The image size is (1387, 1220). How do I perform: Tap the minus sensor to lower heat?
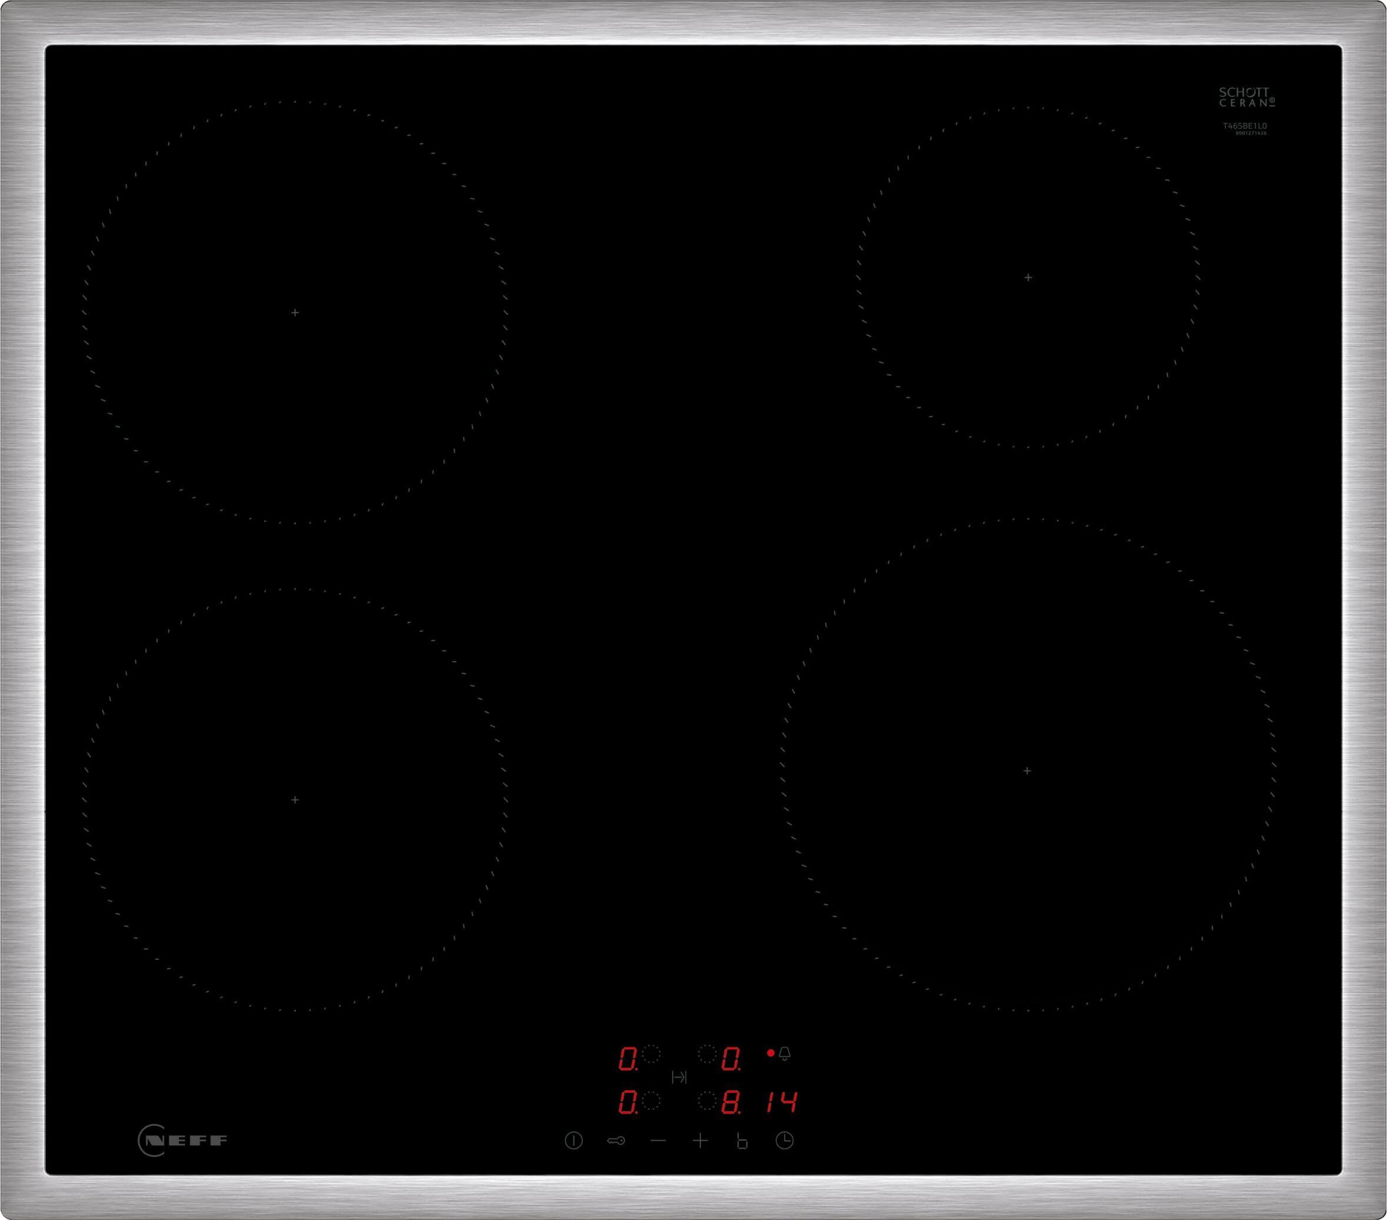[x=658, y=1141]
